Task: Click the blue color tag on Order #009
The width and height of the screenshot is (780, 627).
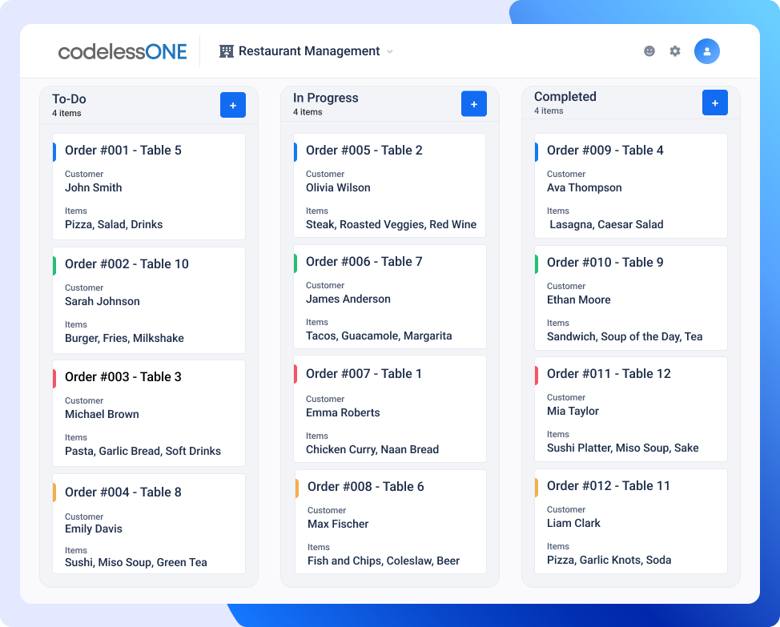Action: (537, 151)
